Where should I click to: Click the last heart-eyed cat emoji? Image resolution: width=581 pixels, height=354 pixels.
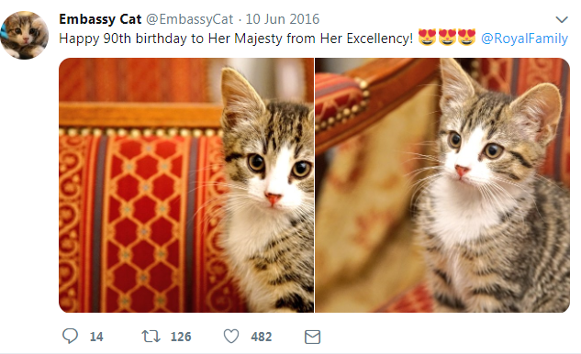pyautogui.click(x=466, y=38)
